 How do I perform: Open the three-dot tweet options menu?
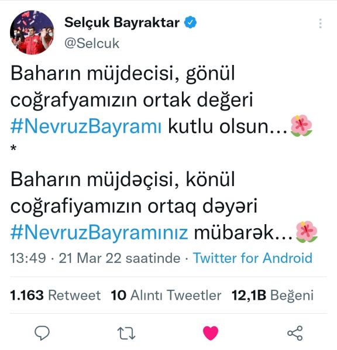click(321, 23)
